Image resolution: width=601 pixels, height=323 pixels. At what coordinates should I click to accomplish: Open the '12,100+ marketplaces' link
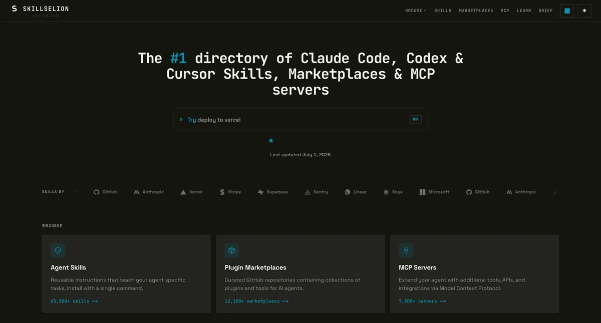pyautogui.click(x=256, y=301)
